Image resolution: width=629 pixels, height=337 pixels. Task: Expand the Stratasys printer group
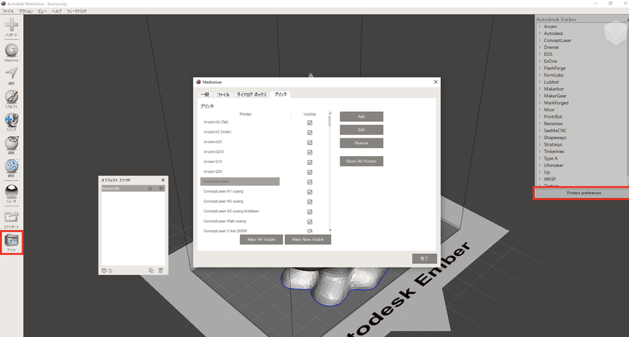click(540, 145)
